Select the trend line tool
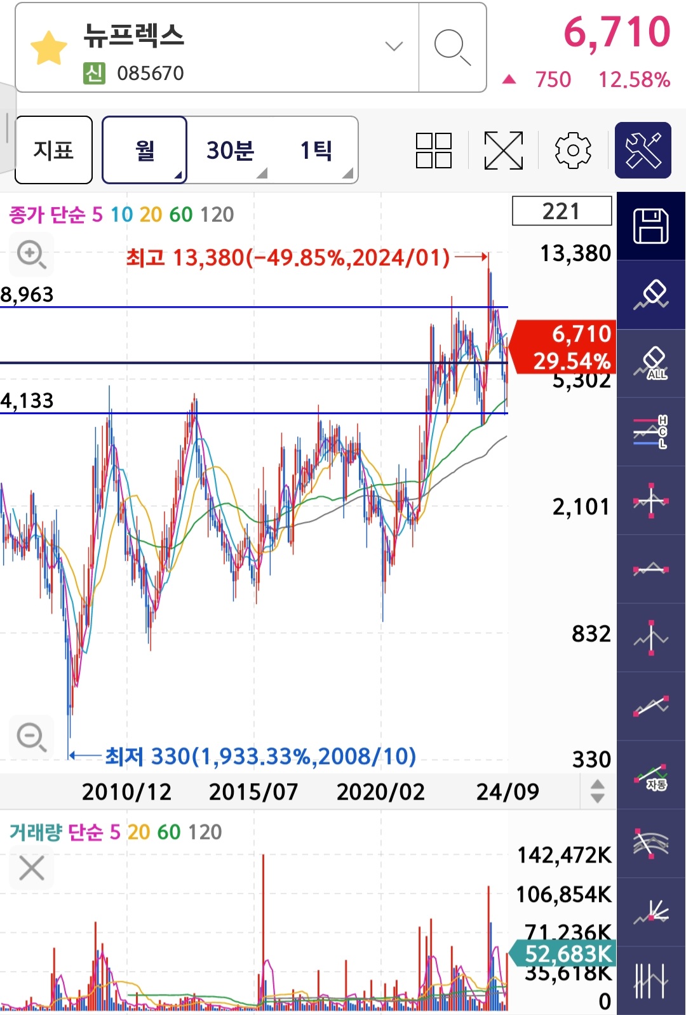This screenshot has height=1015, width=686. [x=651, y=706]
